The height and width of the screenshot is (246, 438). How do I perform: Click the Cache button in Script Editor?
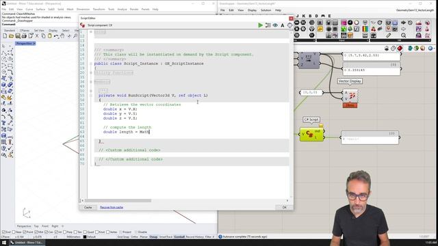pos(88,208)
